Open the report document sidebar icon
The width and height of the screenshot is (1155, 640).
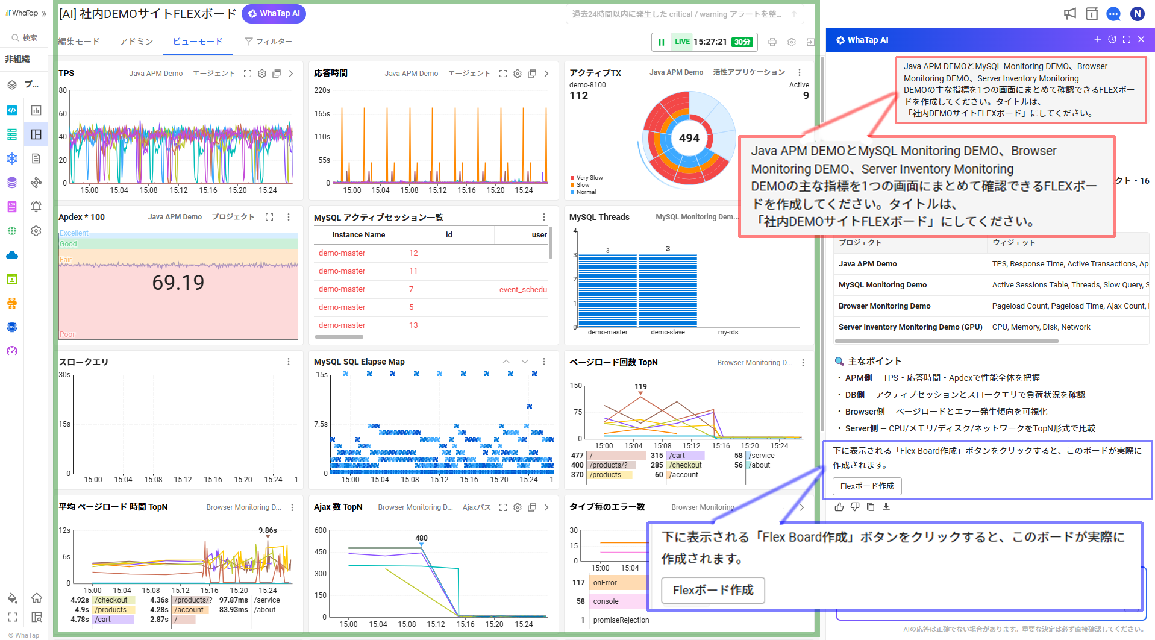[x=36, y=158]
